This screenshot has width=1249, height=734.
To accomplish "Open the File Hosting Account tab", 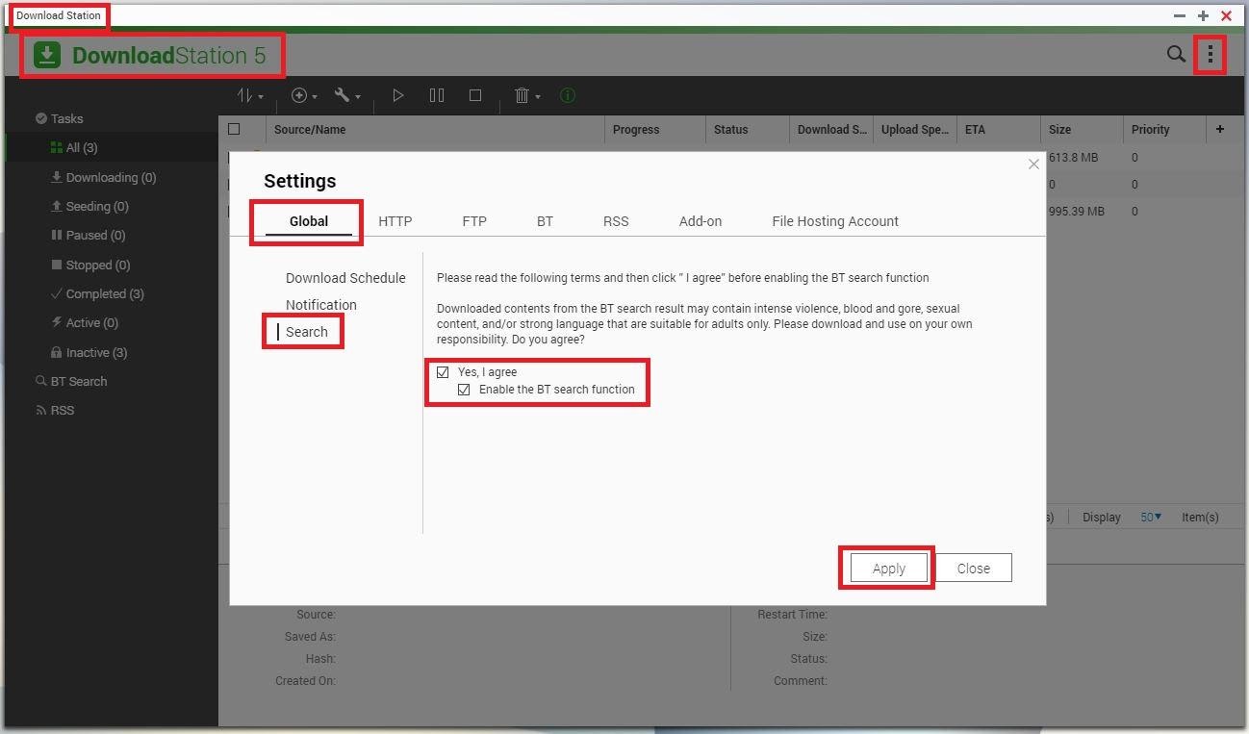I will pos(835,221).
